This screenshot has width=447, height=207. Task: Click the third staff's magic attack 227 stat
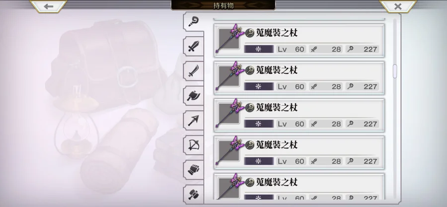tap(363, 124)
